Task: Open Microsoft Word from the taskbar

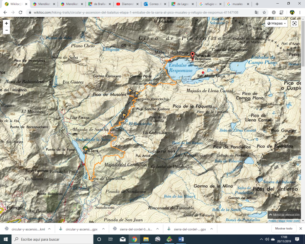Action: click(181, 239)
